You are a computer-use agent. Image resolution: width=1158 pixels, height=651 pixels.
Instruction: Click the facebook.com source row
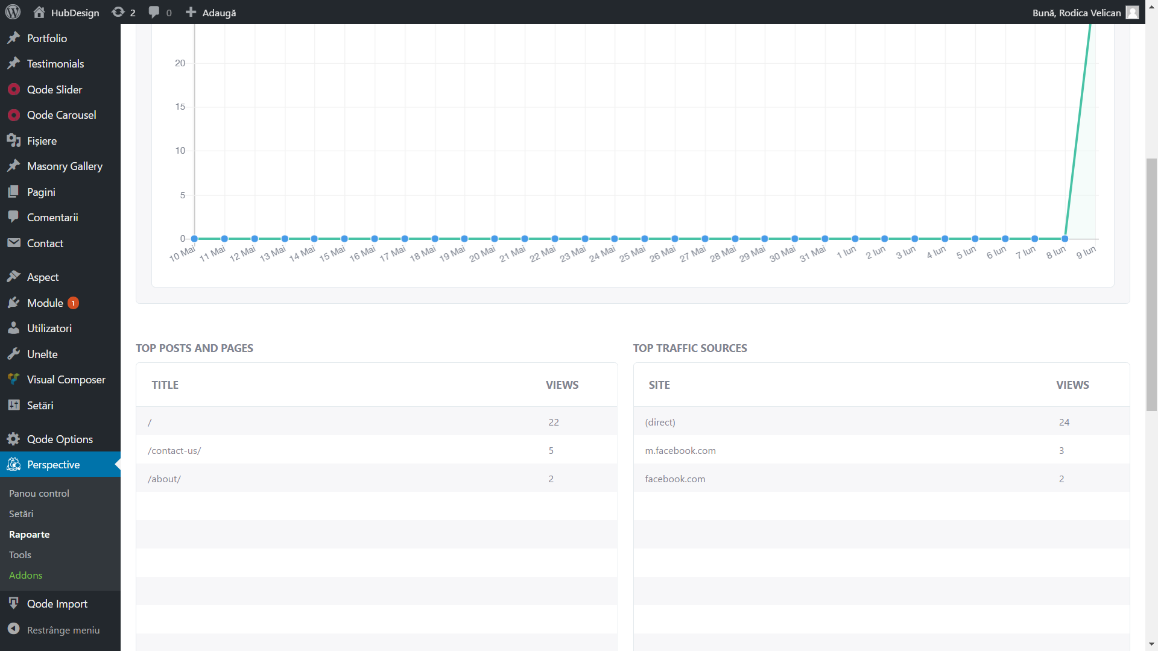(x=881, y=479)
